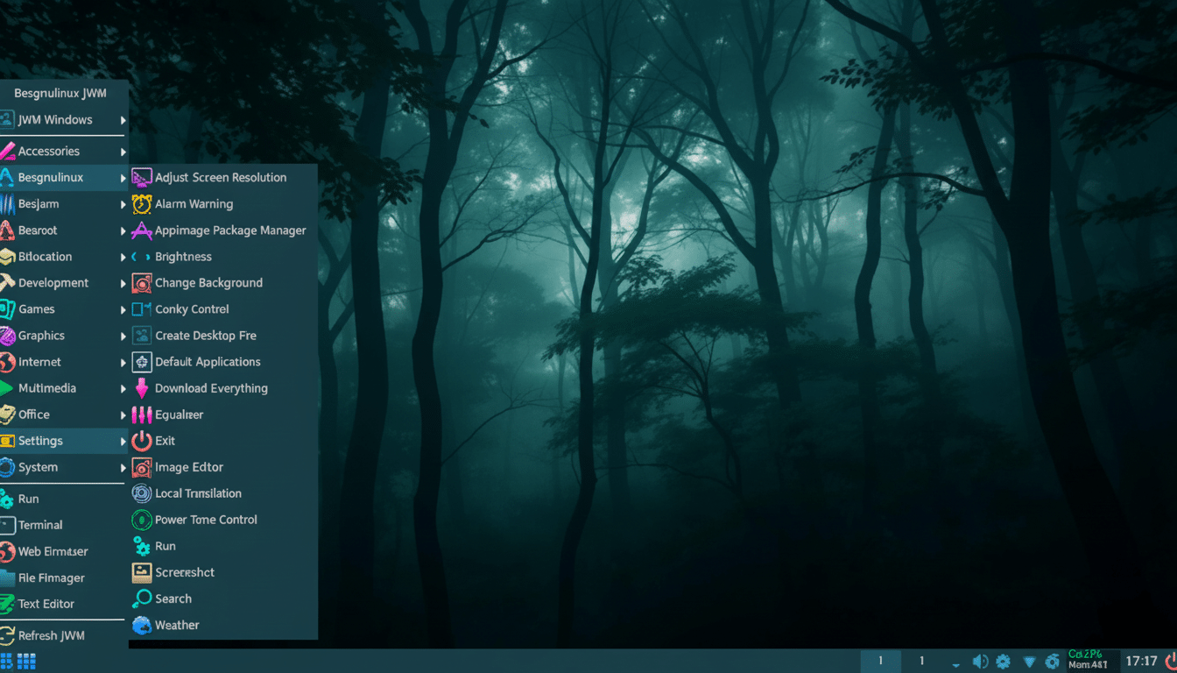Click the Power Tone Control icon
The height and width of the screenshot is (673, 1177).
[x=140, y=520]
